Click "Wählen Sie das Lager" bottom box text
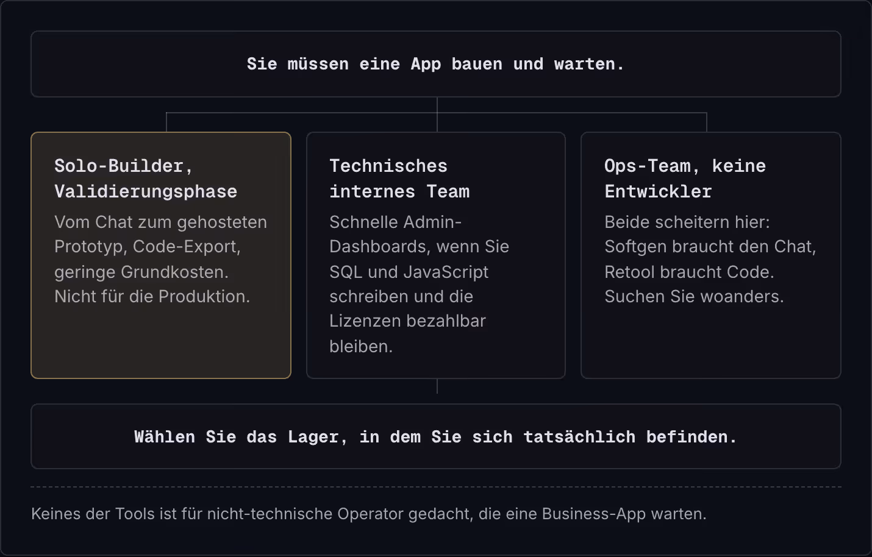 (x=435, y=437)
